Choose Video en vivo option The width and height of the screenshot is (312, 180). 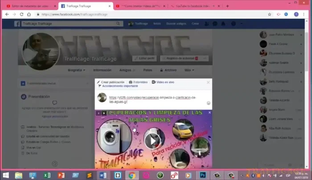pos(163,82)
